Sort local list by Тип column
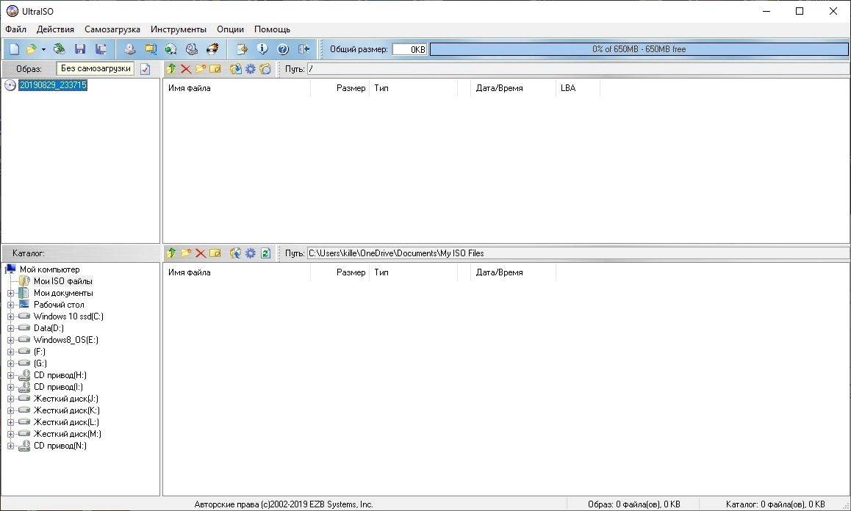 pos(413,272)
